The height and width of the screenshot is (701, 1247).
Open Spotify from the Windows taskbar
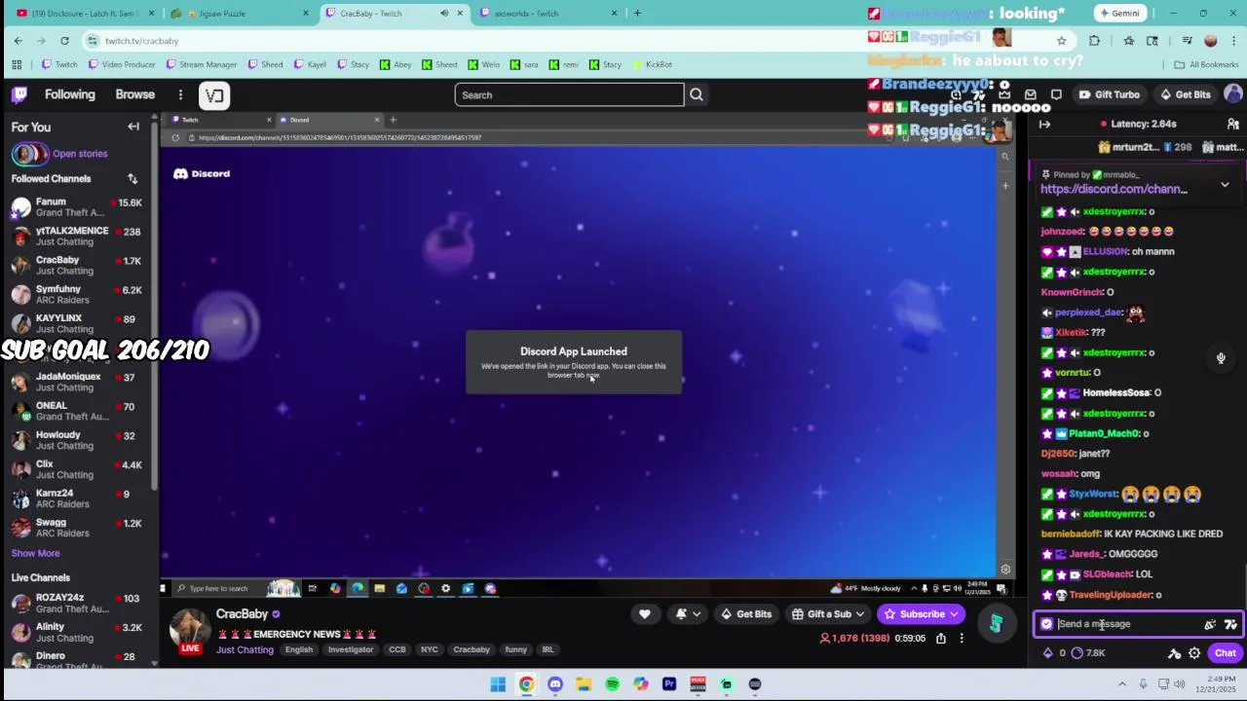coord(612,684)
